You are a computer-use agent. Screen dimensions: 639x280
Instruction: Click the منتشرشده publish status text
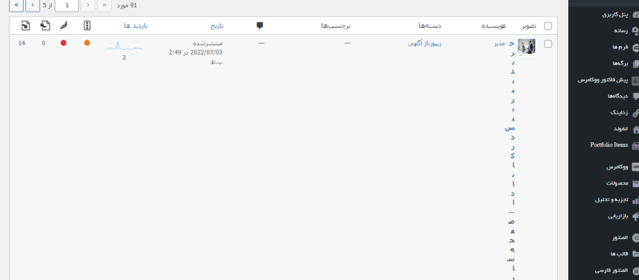tap(208, 43)
